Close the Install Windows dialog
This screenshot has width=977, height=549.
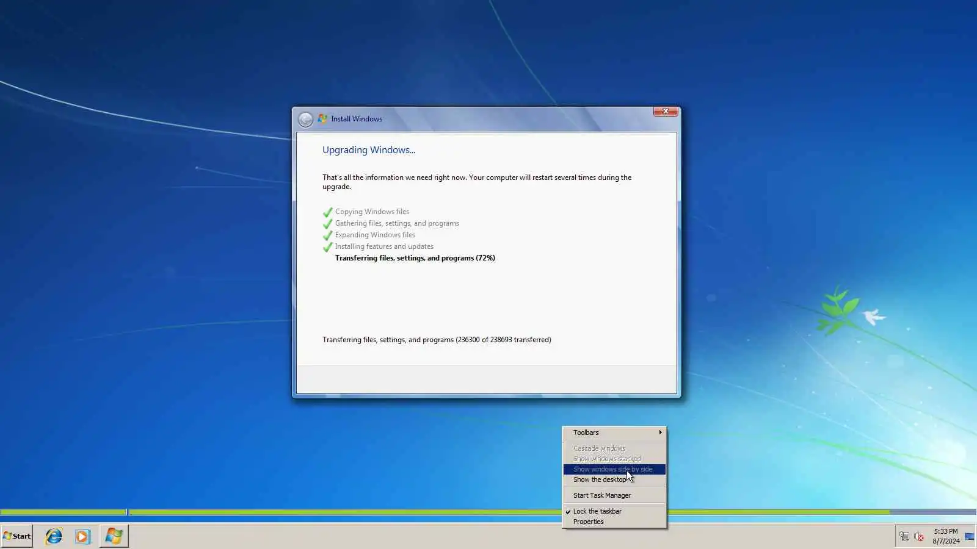tap(666, 111)
